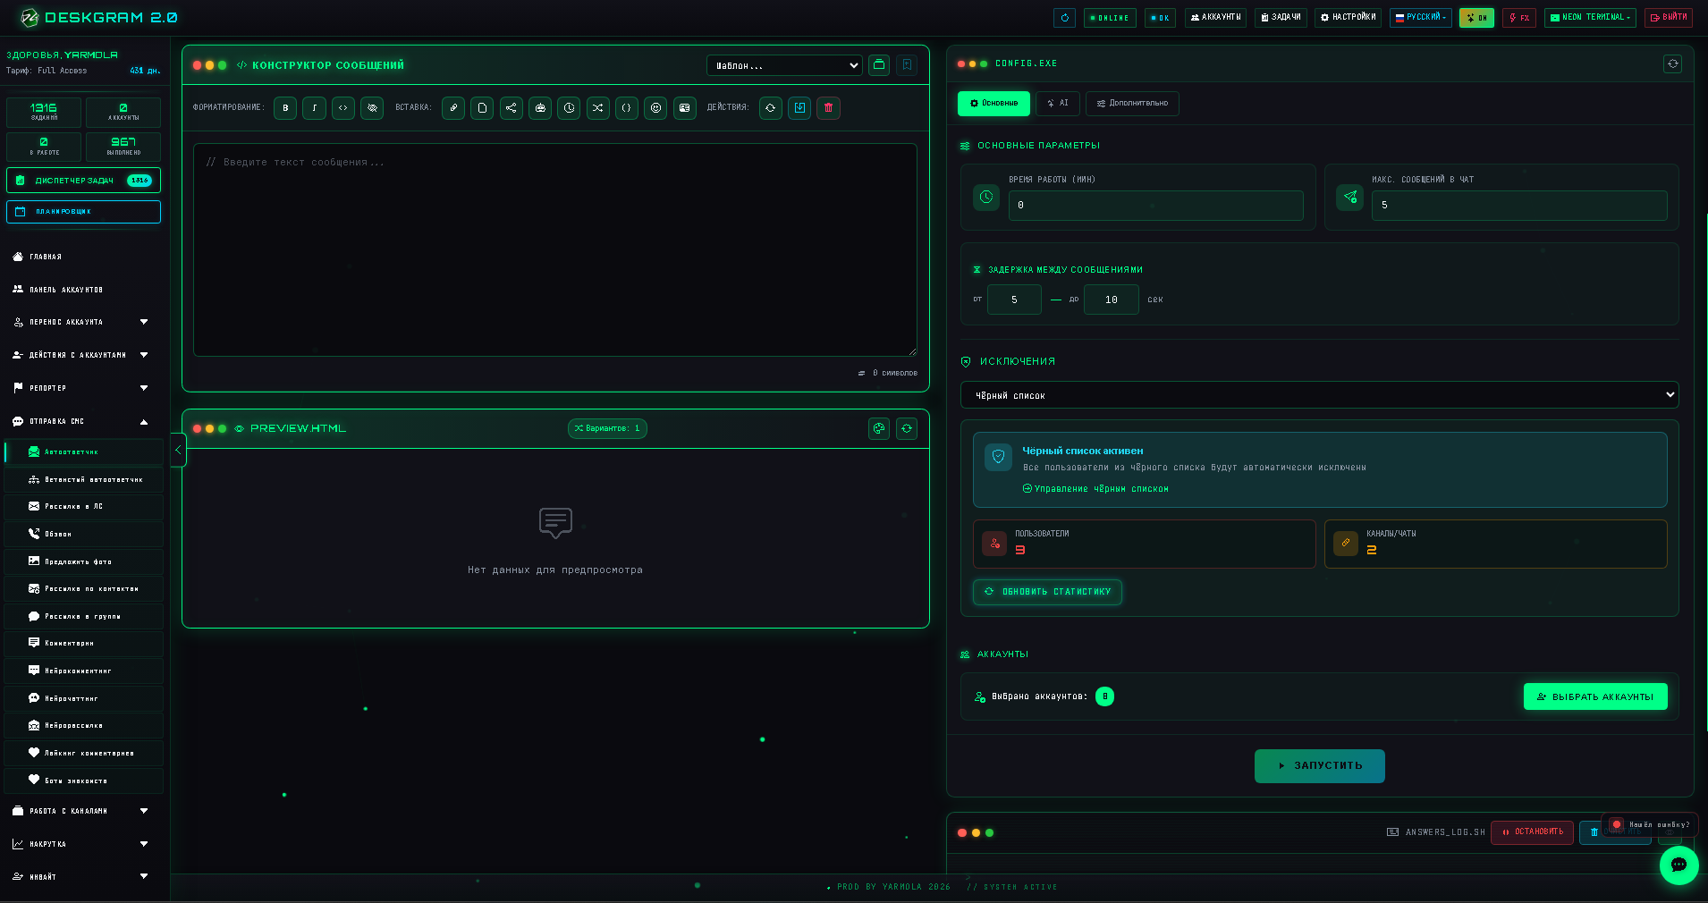This screenshot has width=1708, height=903.
Task: Open the Шаблон template dropdown
Action: pos(785,65)
